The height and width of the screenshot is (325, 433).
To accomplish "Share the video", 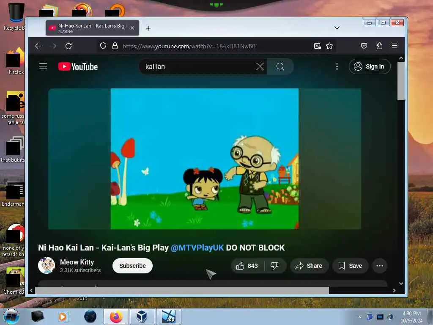I will [309, 266].
